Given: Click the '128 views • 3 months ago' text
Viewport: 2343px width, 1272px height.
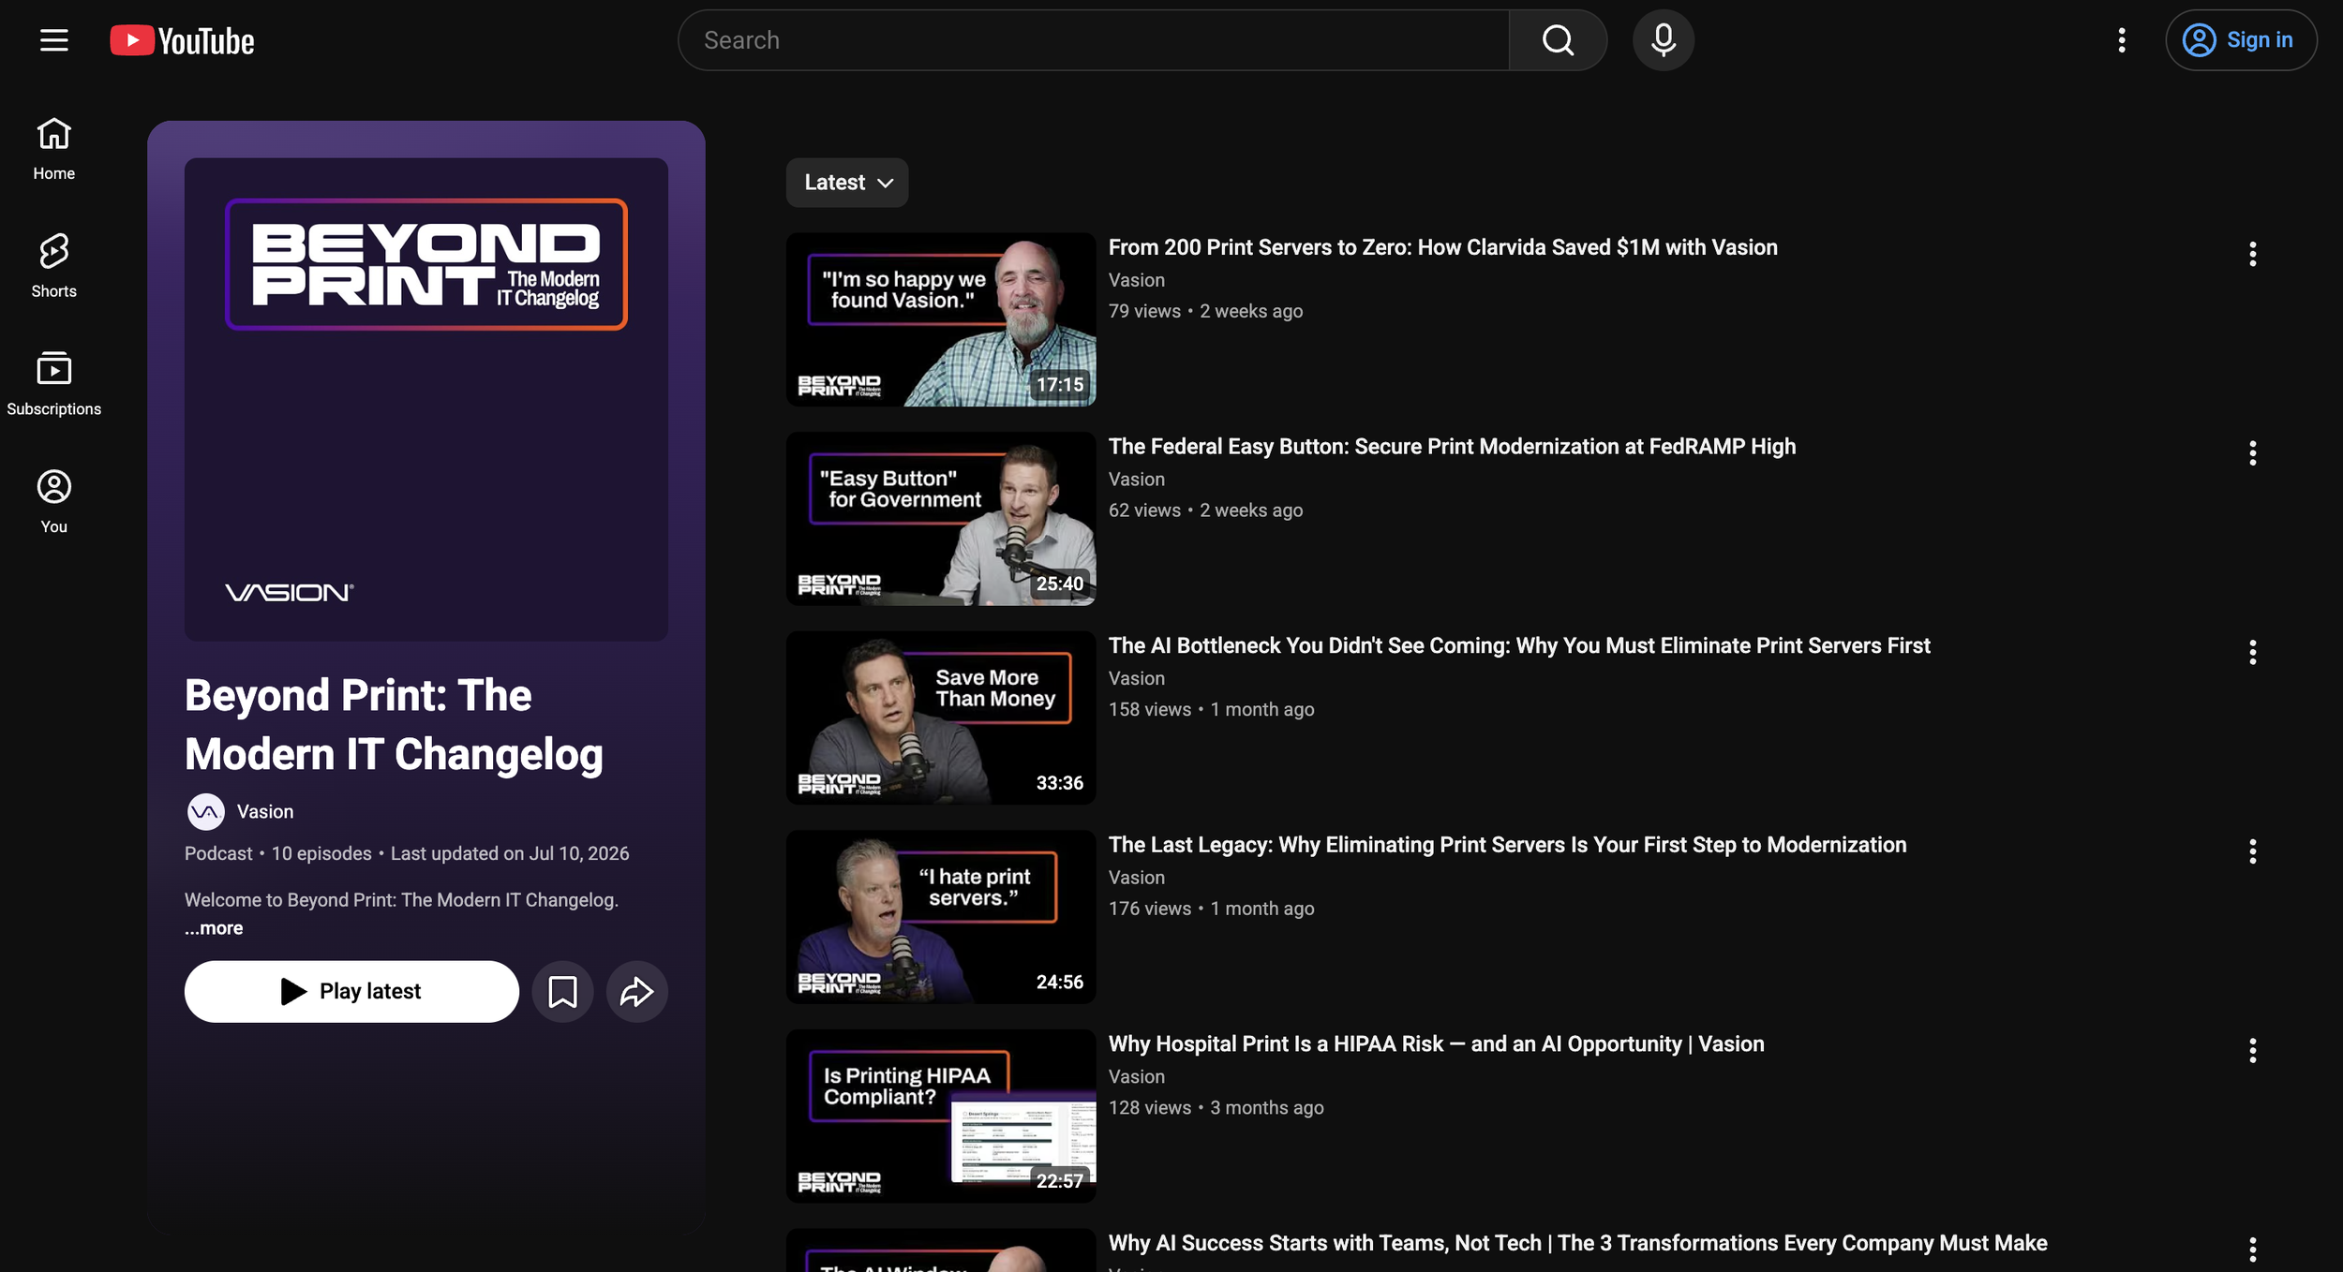Looking at the screenshot, I should coord(1216,1108).
